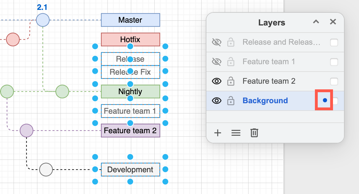The height and width of the screenshot is (194, 359).
Task: Select the Feature team 1 layer name
Action: pos(269,62)
